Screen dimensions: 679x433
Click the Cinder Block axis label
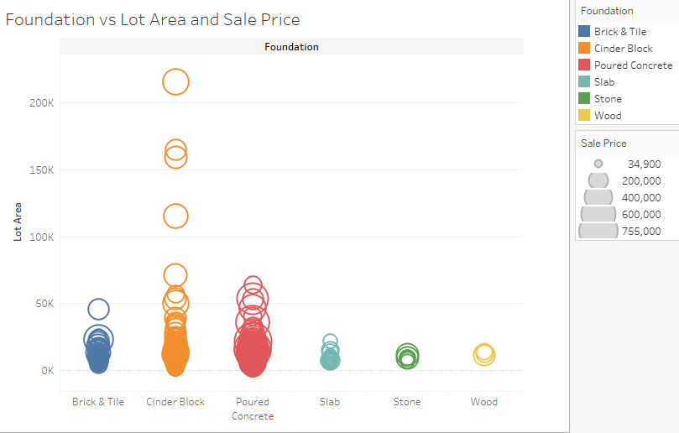[175, 402]
